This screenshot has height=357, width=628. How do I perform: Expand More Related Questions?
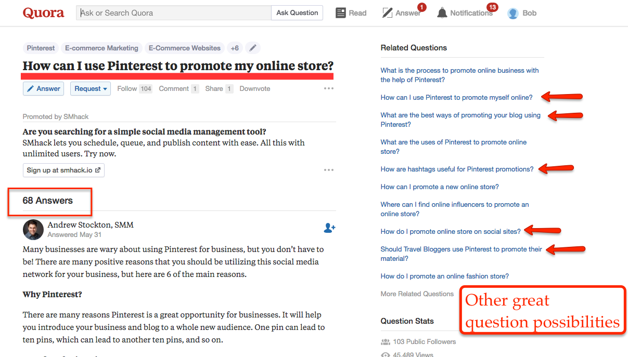(417, 294)
